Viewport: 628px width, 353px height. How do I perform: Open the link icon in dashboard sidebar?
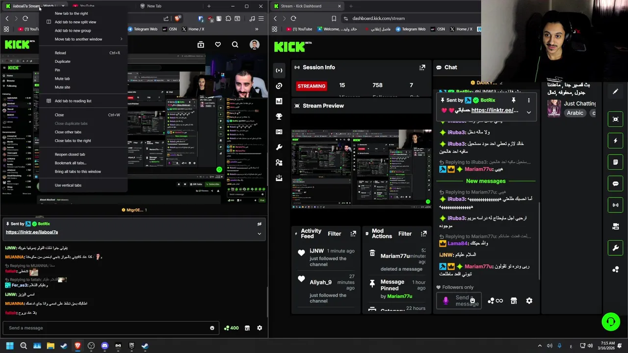pos(279,86)
